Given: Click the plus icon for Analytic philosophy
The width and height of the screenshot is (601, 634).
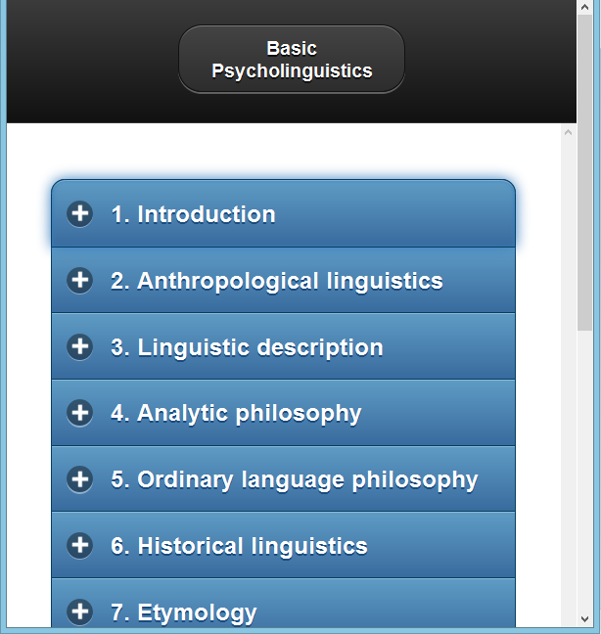Looking at the screenshot, I should (x=80, y=413).
